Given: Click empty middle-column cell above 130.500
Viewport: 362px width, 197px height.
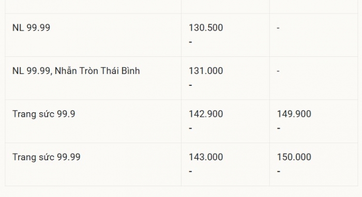Looking at the screenshot, I should pyautogui.click(x=225, y=7).
